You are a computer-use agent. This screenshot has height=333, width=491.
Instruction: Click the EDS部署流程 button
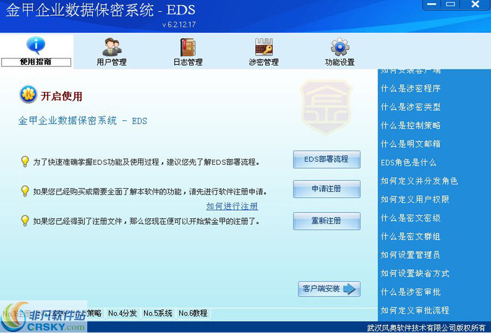click(327, 159)
